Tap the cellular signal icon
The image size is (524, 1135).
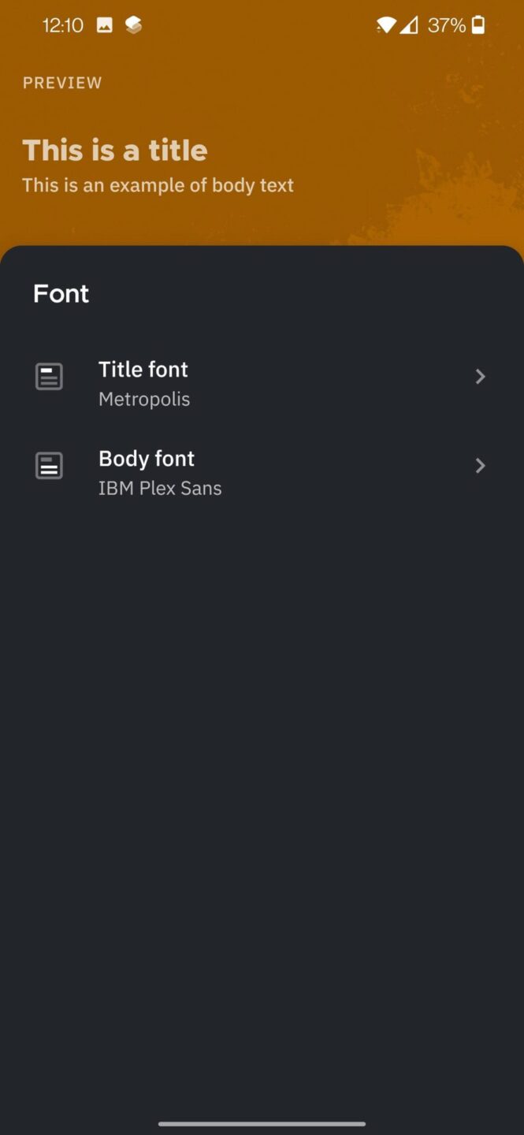[x=409, y=24]
